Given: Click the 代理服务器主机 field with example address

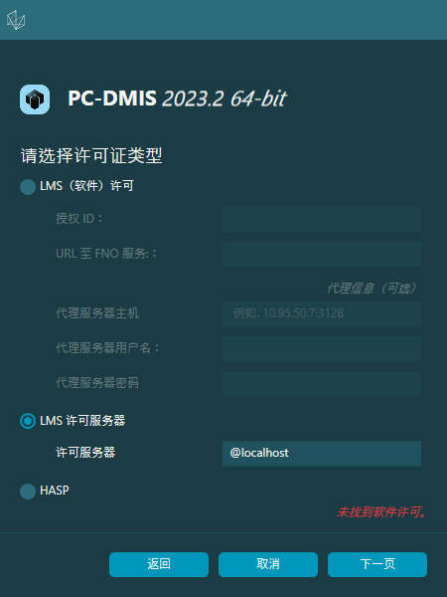Looking at the screenshot, I should (x=322, y=313).
